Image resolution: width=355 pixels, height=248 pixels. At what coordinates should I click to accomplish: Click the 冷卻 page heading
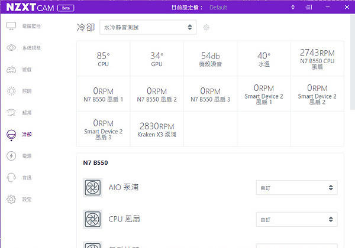click(86, 27)
